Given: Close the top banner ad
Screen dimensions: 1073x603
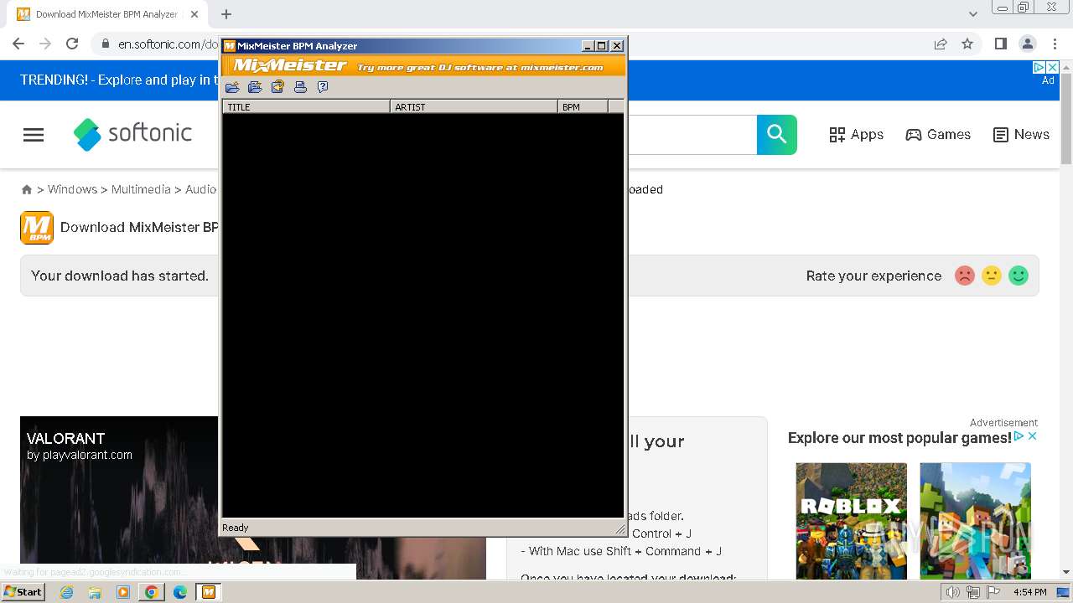Looking at the screenshot, I should tap(1053, 67).
